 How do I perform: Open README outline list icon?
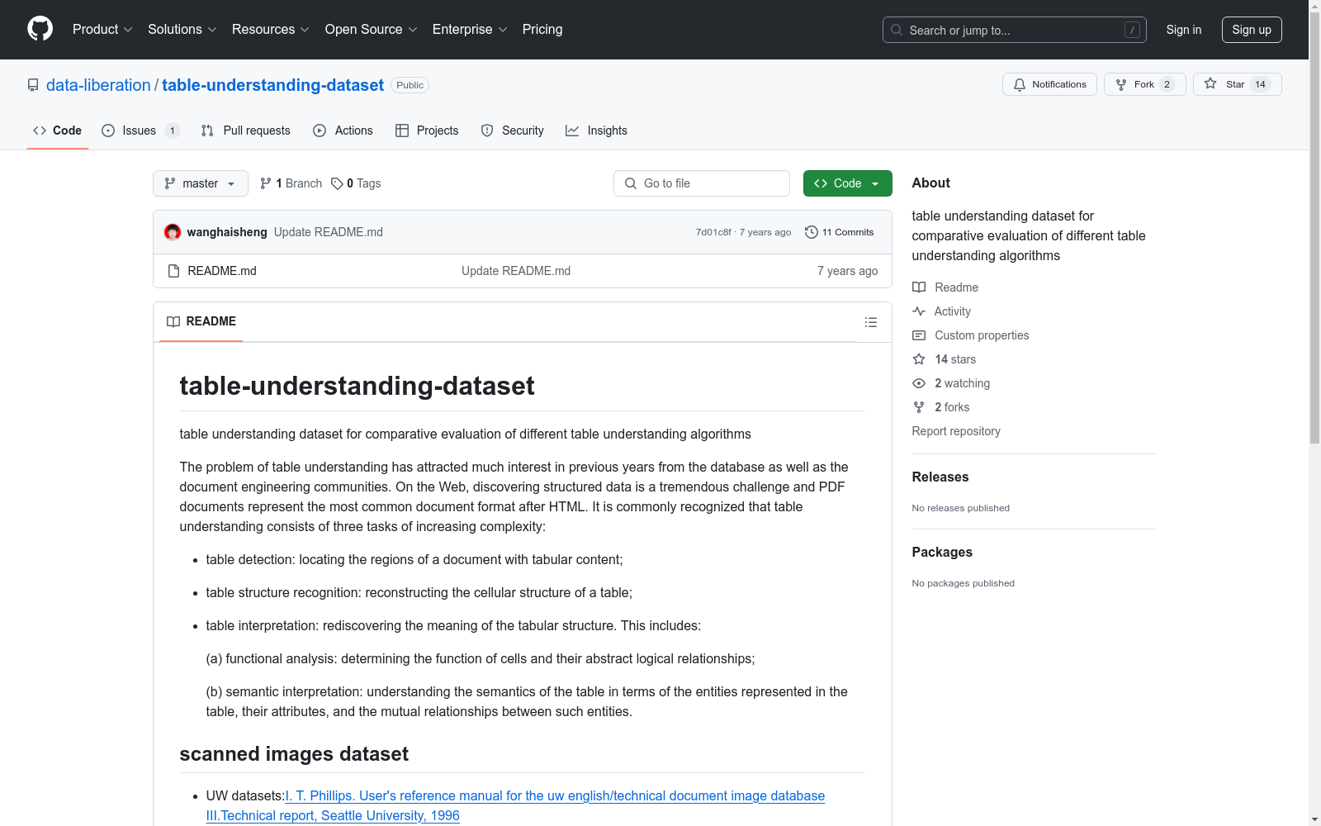tap(871, 322)
